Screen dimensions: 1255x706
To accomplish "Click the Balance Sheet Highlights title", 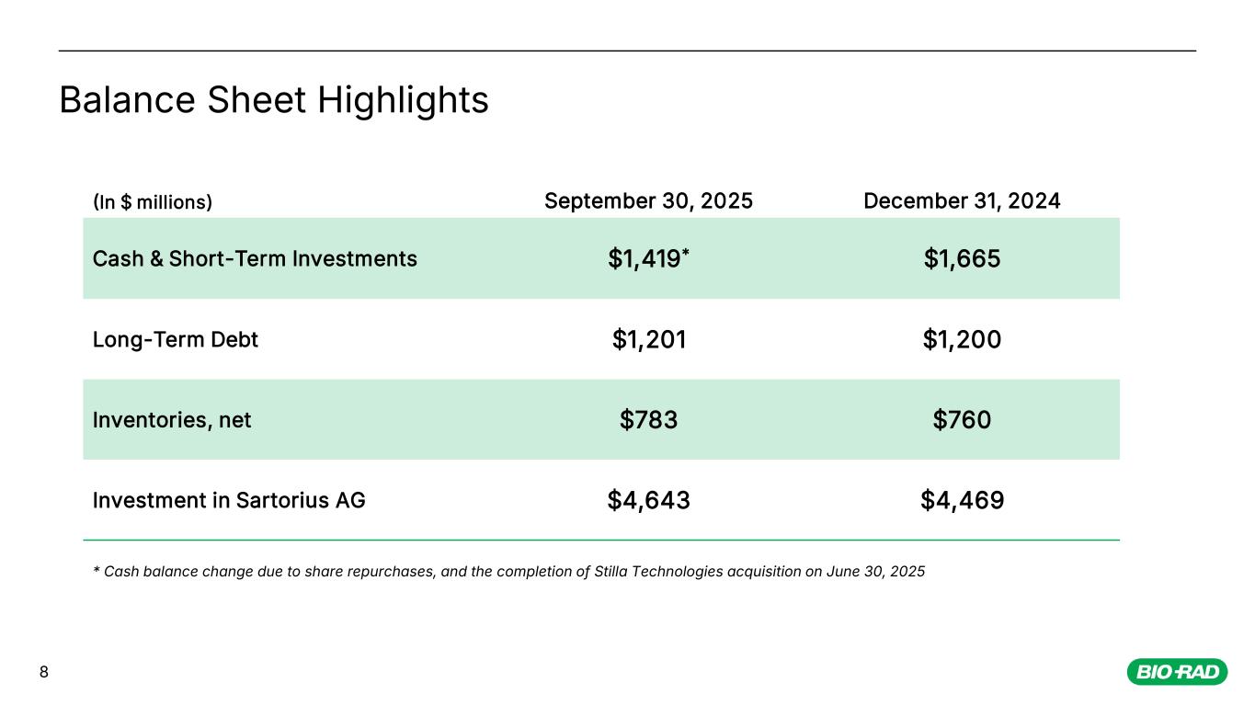I will (x=274, y=100).
